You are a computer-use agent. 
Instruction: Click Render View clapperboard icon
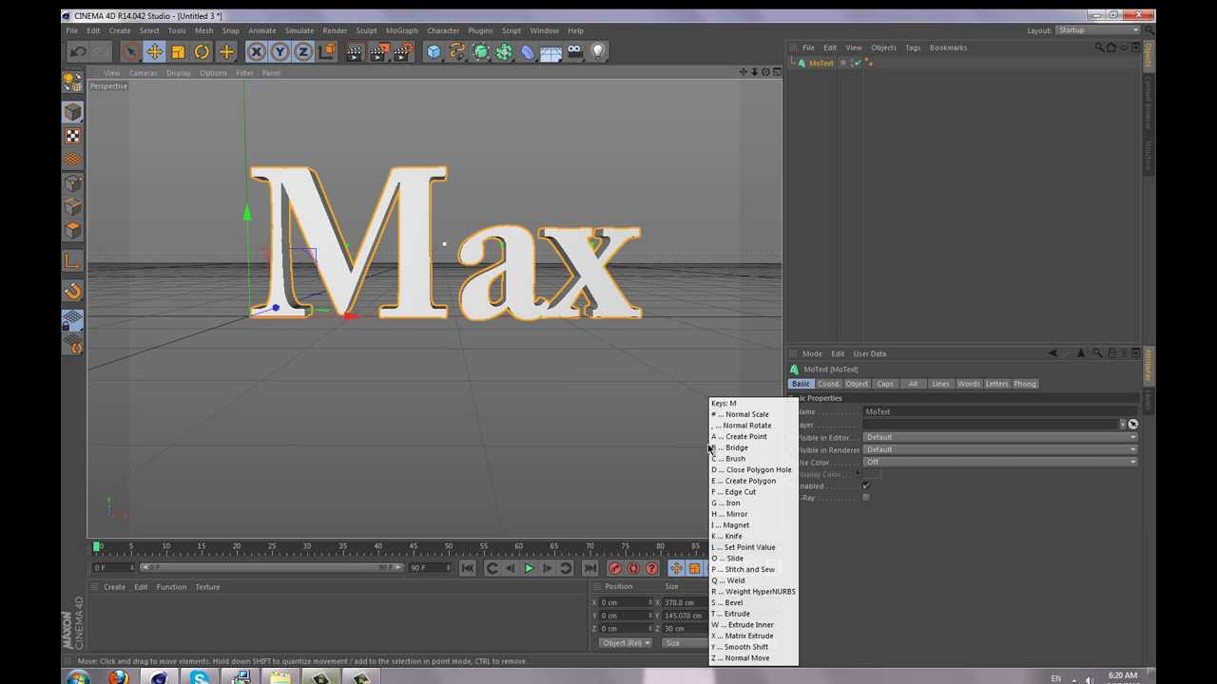pyautogui.click(x=355, y=52)
